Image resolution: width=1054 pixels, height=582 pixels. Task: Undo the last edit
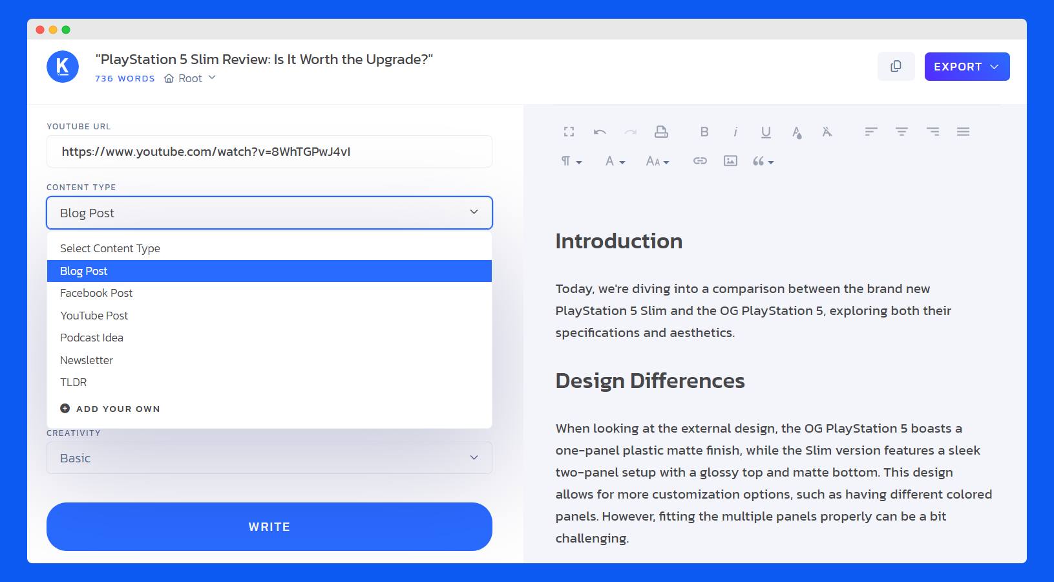[x=599, y=131]
